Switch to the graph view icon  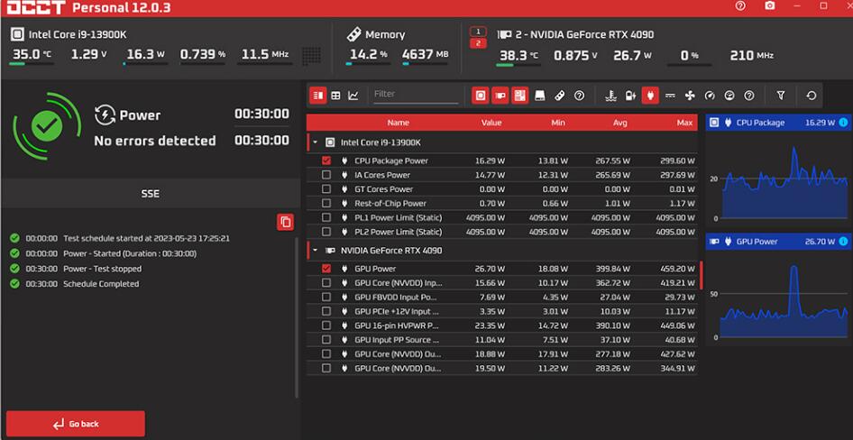[353, 95]
